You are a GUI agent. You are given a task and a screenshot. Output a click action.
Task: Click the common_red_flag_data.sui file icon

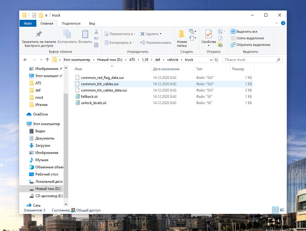[x=77, y=77]
